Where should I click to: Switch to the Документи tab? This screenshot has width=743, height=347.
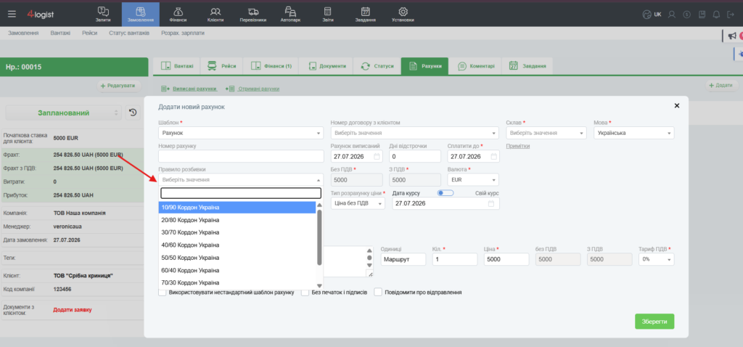[x=327, y=66]
